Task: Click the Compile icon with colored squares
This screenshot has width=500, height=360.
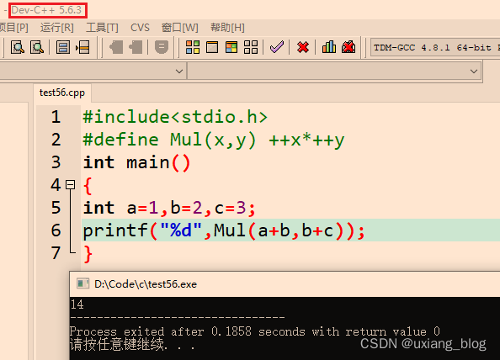Action: (x=193, y=47)
